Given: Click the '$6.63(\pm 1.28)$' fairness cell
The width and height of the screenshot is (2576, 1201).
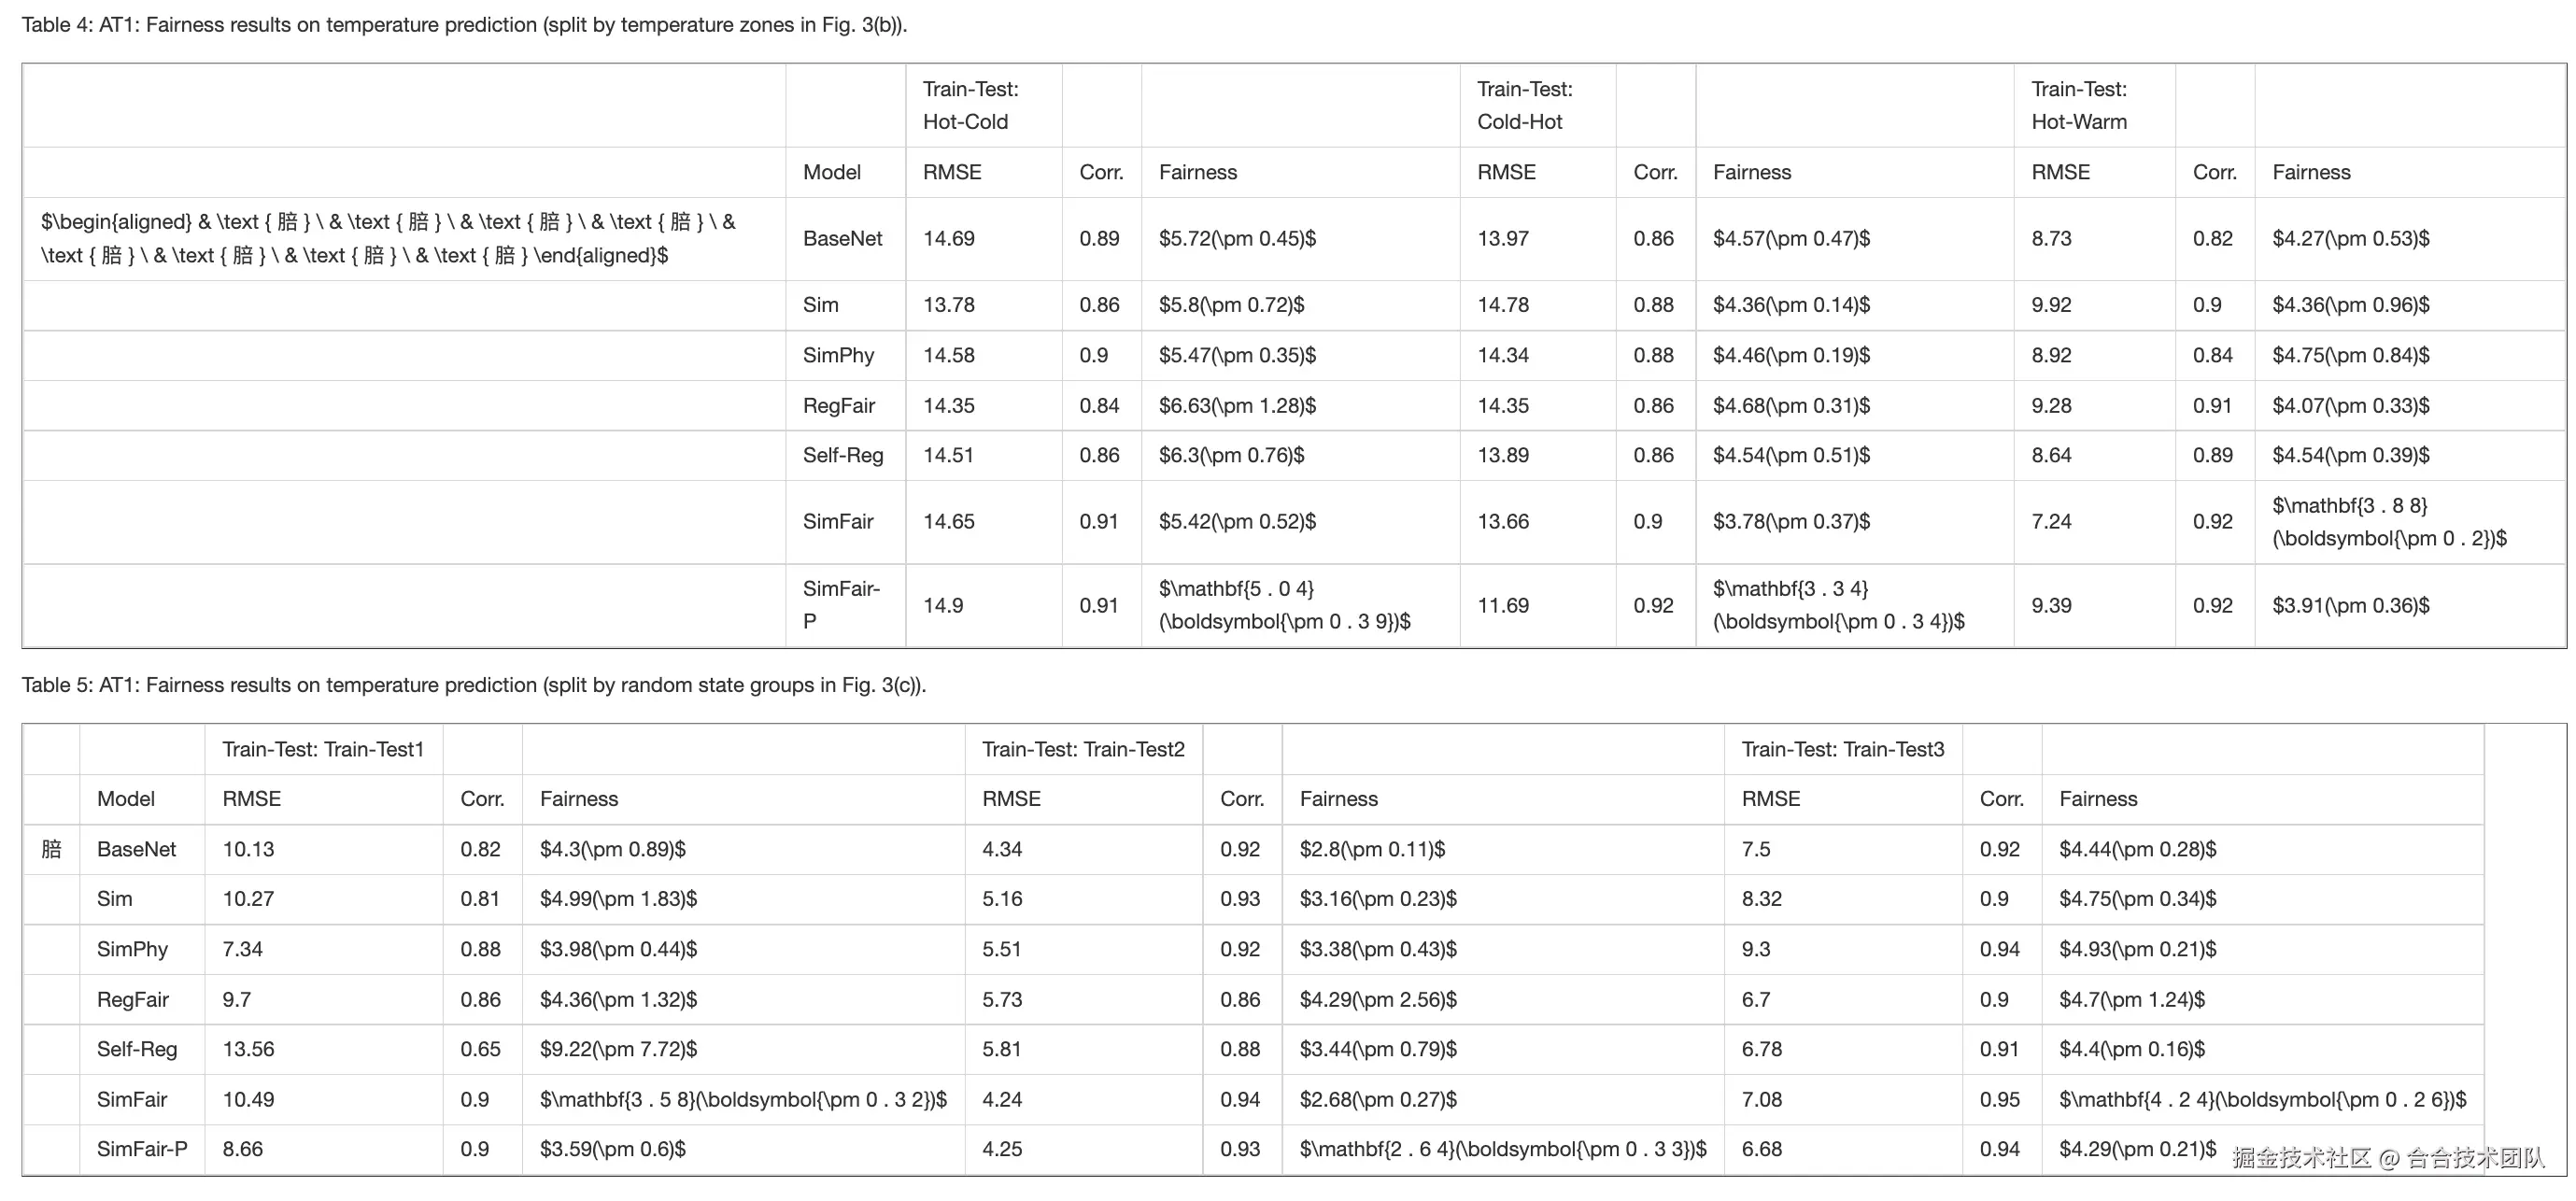Looking at the screenshot, I should coord(1237,405).
